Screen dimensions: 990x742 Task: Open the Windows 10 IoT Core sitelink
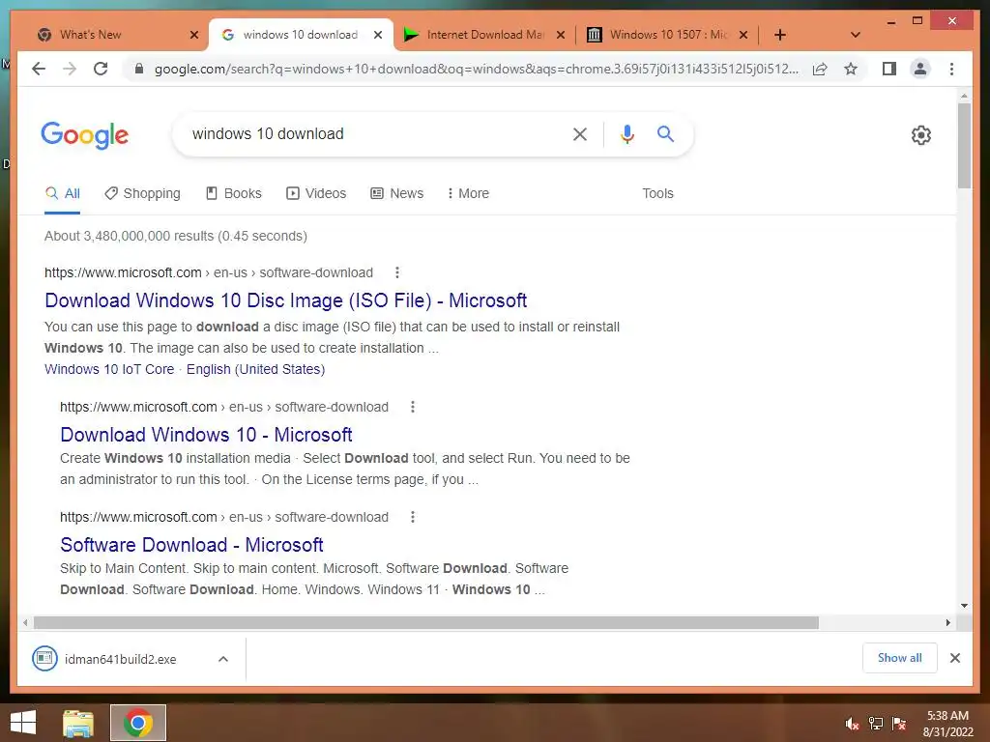[x=109, y=369]
